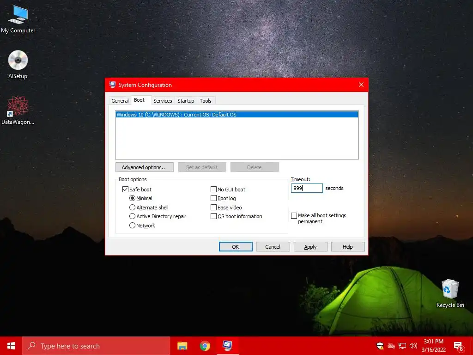The height and width of the screenshot is (355, 473).
Task: Choose Alternate shell safe boot mode
Action: 132,208
